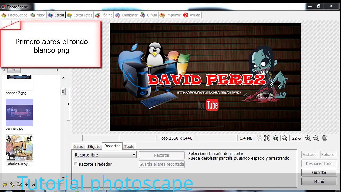The width and height of the screenshot is (341, 192).
Task: Enable the Recorte alrededor checkbox
Action: click(76, 164)
